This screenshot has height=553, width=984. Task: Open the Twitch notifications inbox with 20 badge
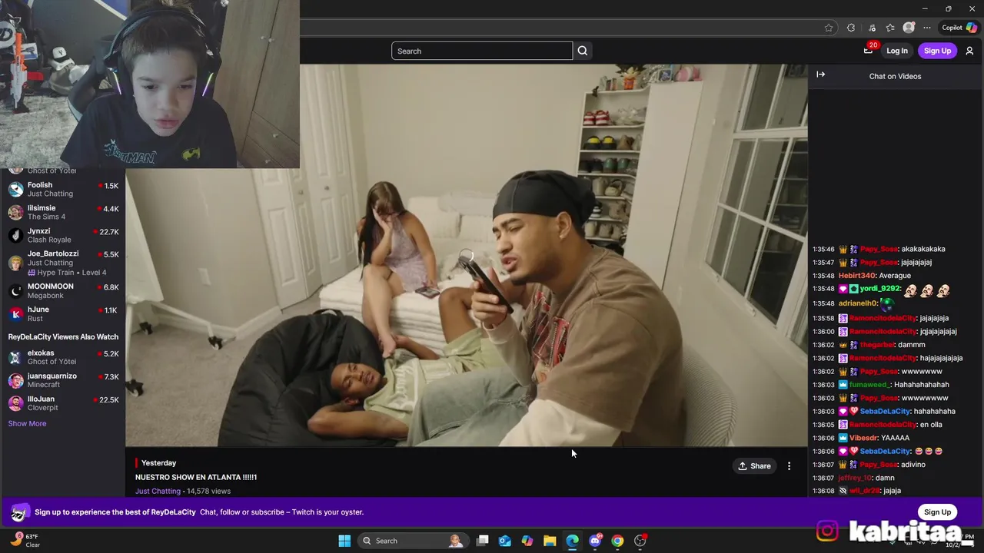click(x=869, y=50)
